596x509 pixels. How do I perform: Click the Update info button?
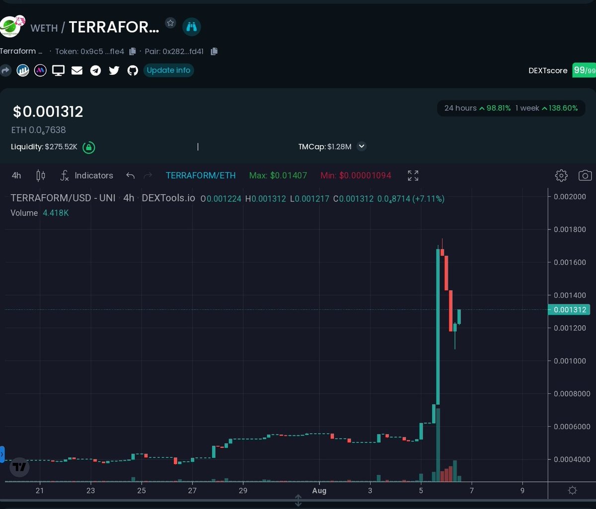coord(168,71)
